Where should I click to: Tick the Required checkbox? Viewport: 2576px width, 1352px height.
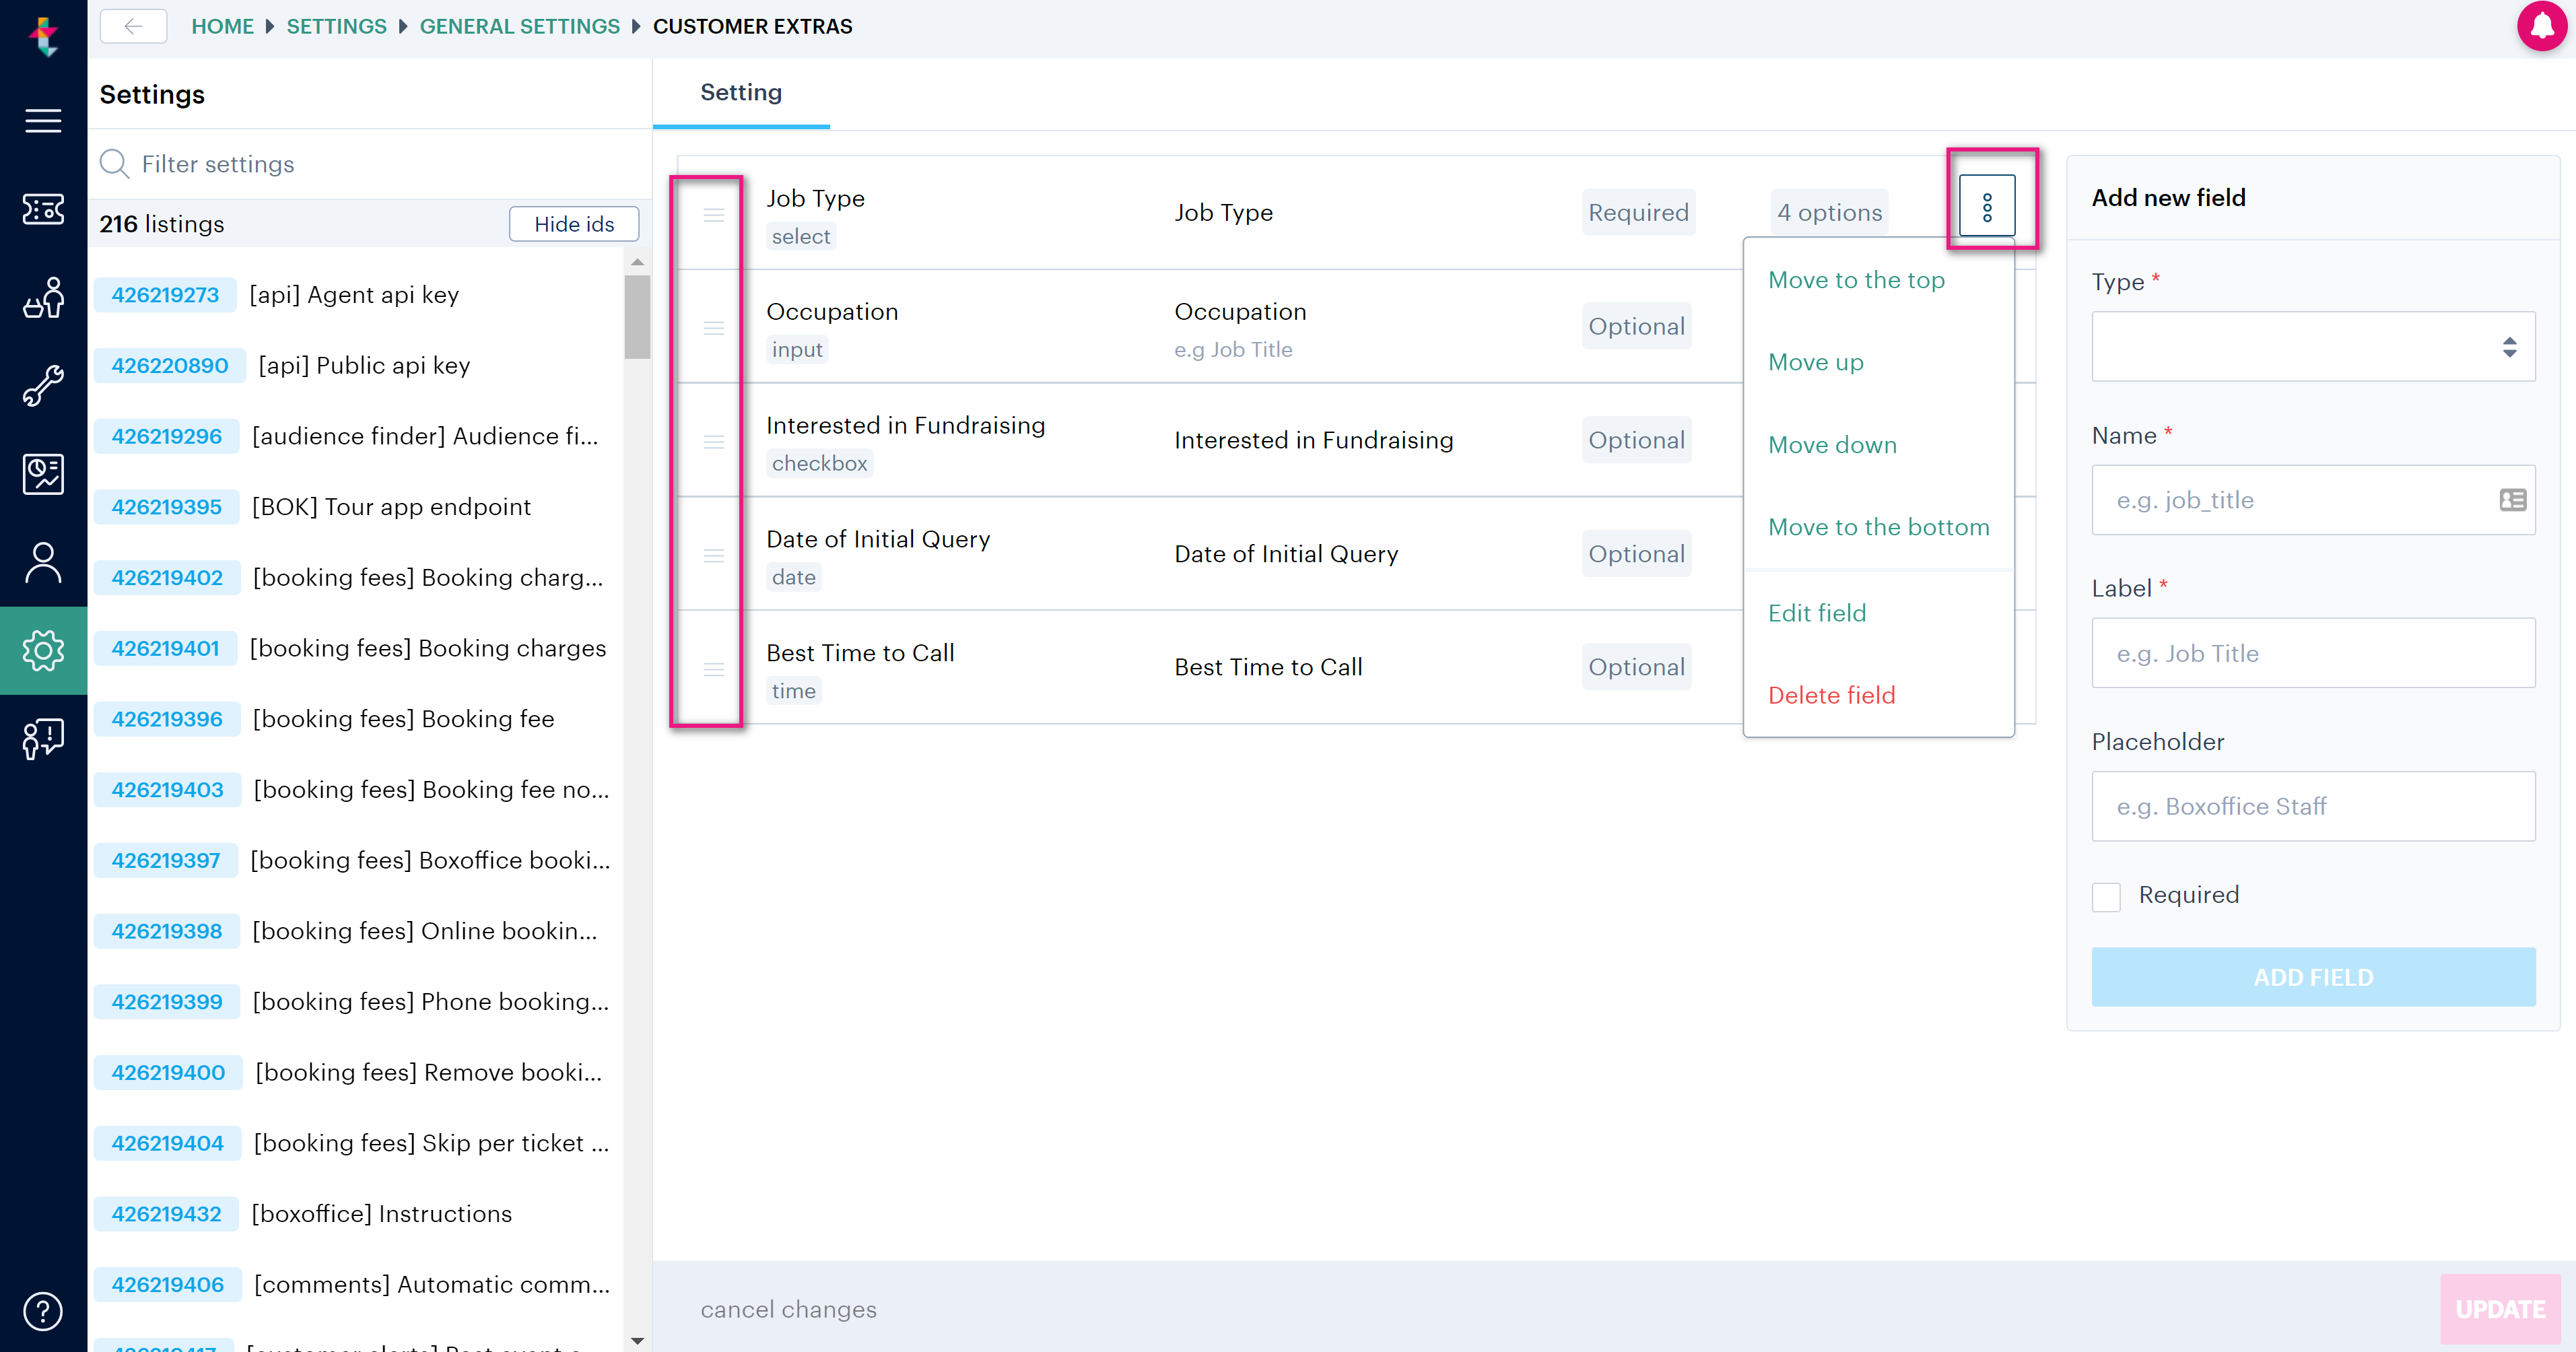point(2106,896)
